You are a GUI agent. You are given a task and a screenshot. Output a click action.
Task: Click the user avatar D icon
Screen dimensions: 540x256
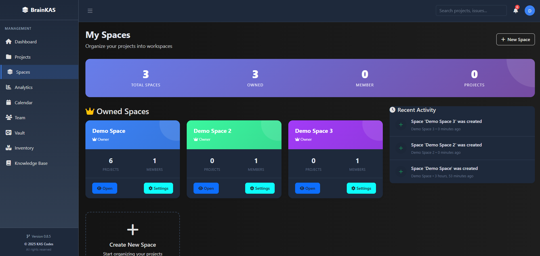point(530,11)
